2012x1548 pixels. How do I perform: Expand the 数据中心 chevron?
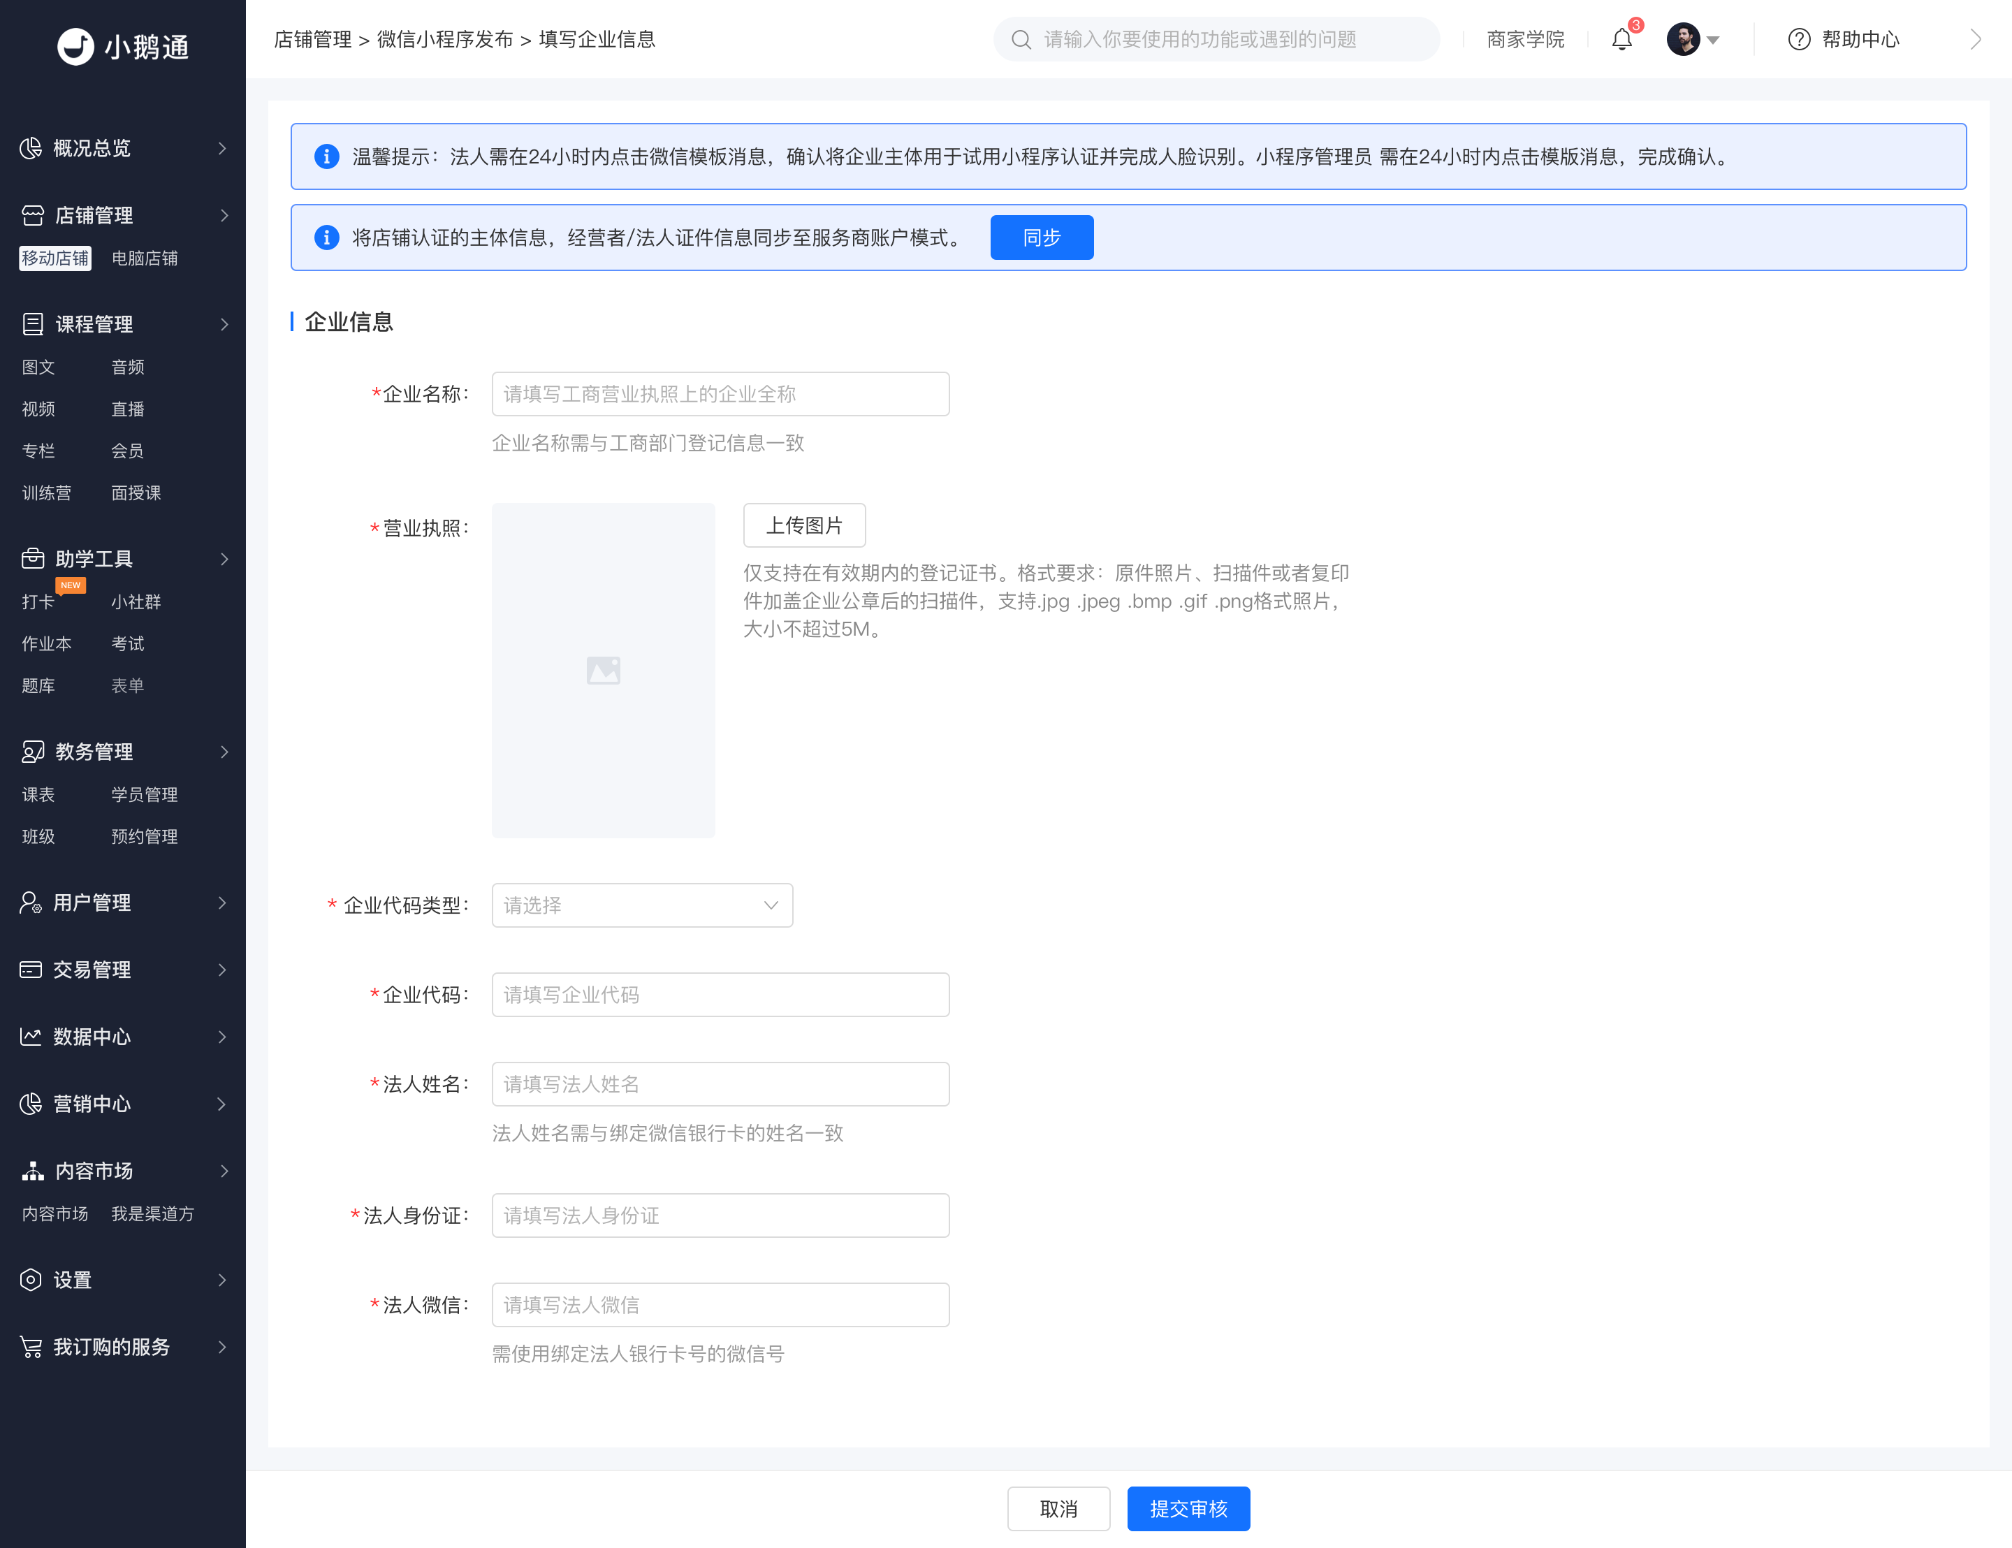(x=222, y=1037)
